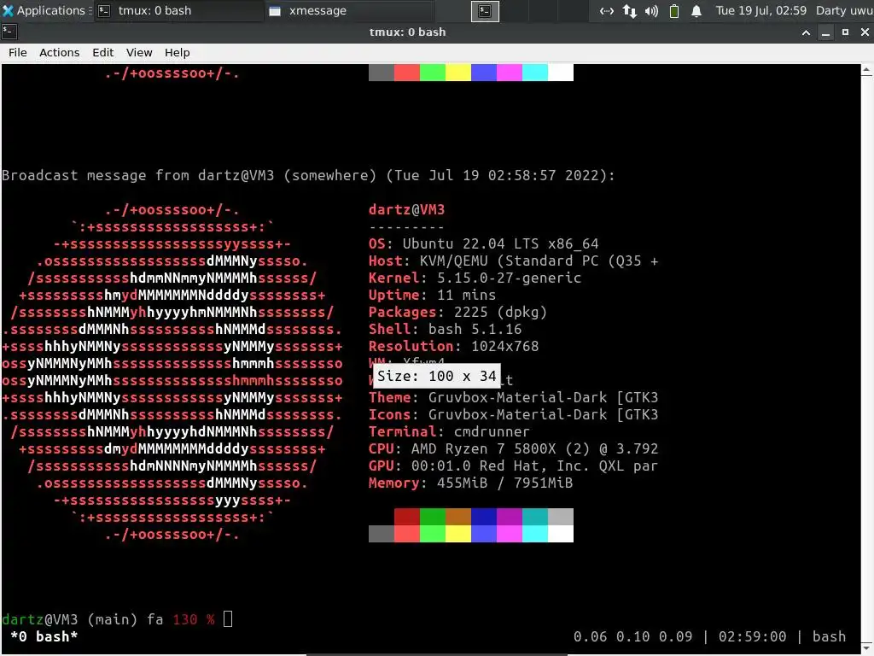Click the bright cyan swatch in the top color bar

(x=535, y=73)
